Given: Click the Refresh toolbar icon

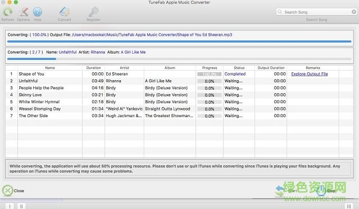Looking at the screenshot, I should tap(8, 12).
